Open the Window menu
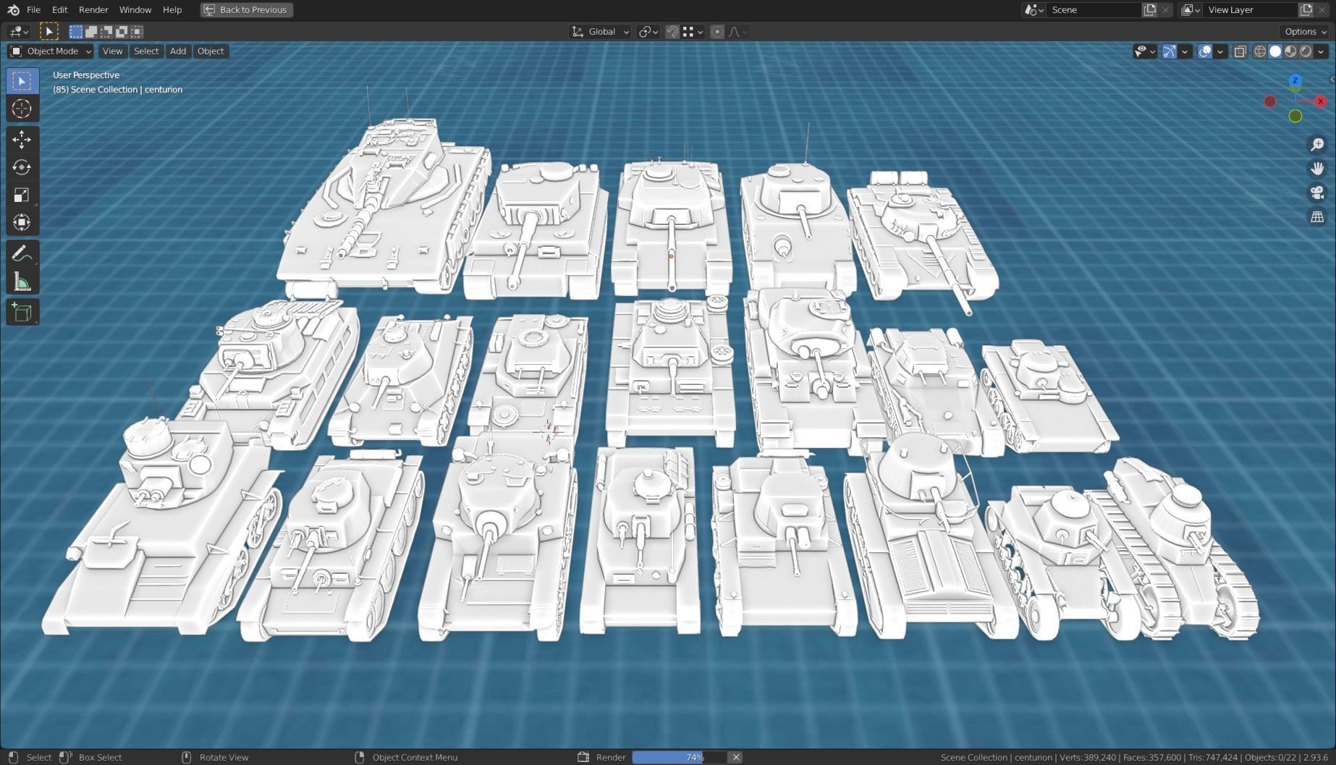 [135, 9]
